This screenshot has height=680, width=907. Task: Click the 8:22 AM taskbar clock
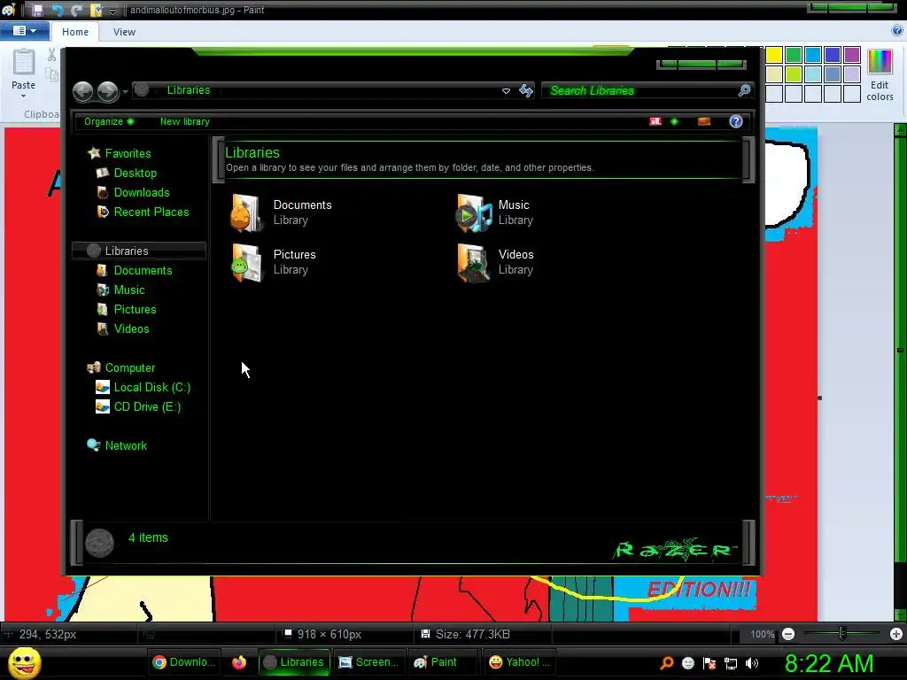point(829,663)
